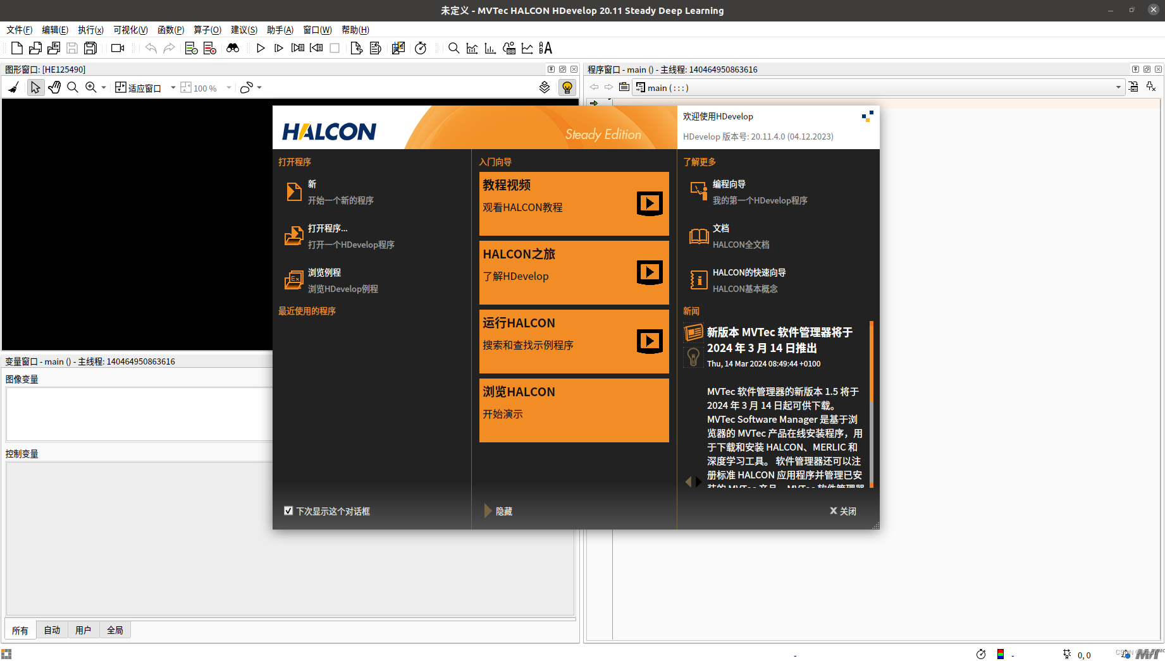Select the pointer tool in the graphics window
Screen dimensions: 1165x661
click(35, 88)
